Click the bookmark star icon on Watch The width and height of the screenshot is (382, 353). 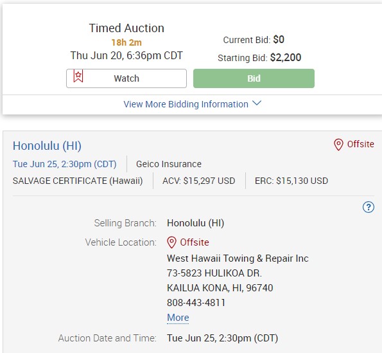(78, 76)
